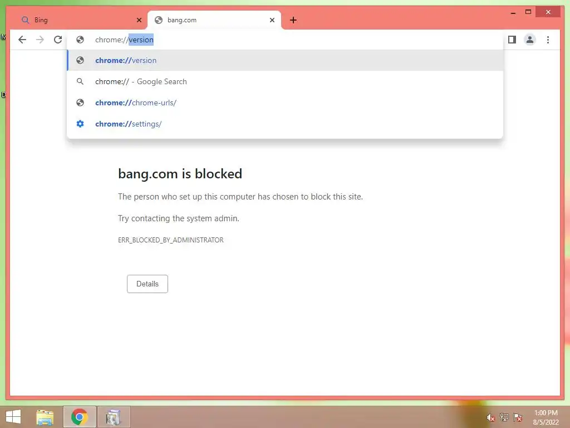Open the profile avatar icon
570x428 pixels.
[530, 40]
